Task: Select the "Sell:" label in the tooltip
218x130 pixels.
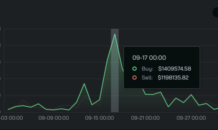Action: coord(147,78)
